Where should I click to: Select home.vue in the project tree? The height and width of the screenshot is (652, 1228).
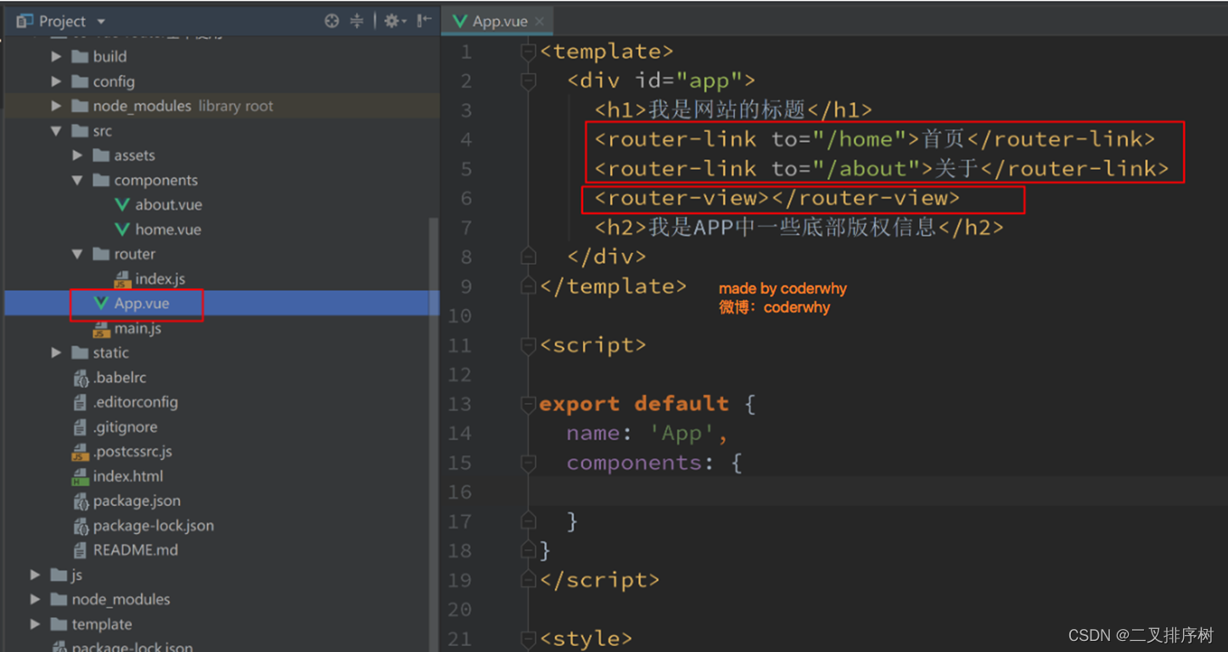pos(168,229)
